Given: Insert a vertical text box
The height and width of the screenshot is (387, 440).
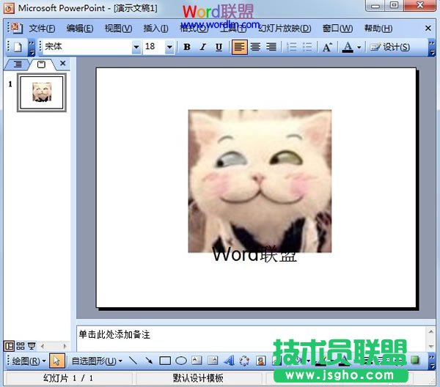Looking at the screenshot, I should (213, 361).
